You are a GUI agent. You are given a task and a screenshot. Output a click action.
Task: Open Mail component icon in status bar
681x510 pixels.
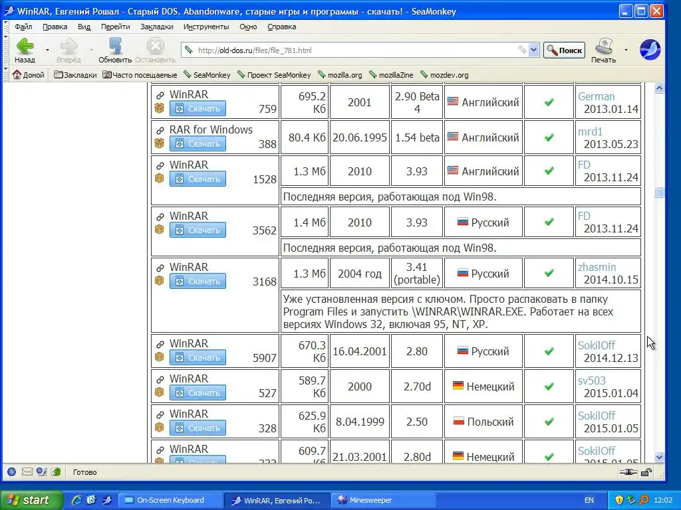pyautogui.click(x=27, y=472)
